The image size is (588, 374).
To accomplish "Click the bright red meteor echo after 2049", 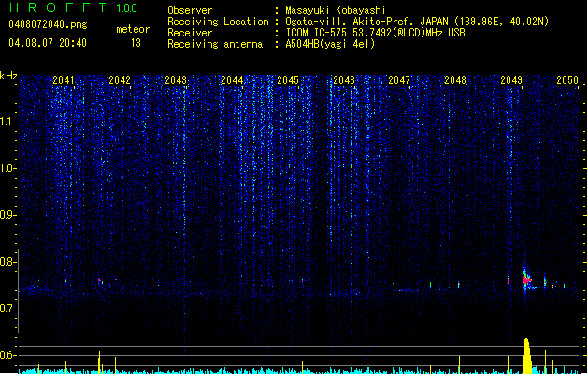I will click(527, 280).
